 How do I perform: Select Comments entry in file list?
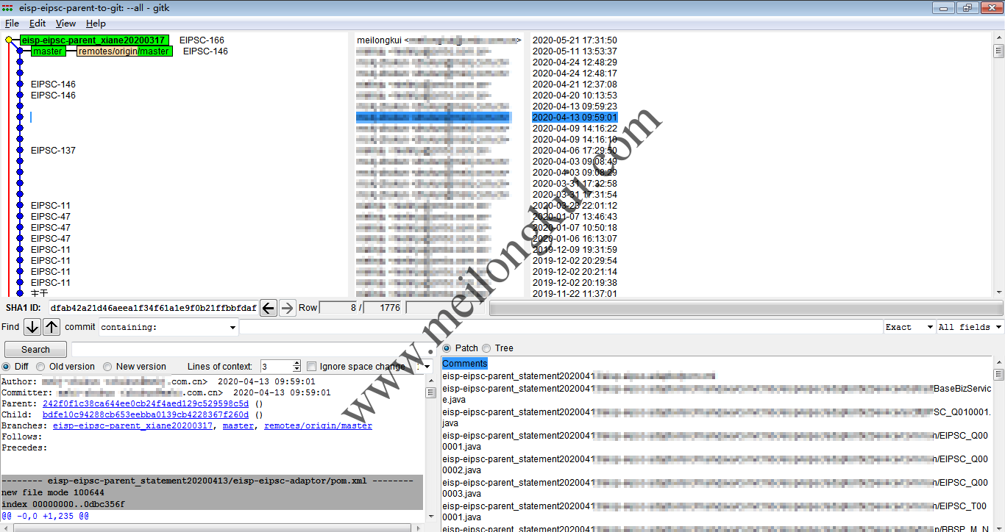click(464, 364)
